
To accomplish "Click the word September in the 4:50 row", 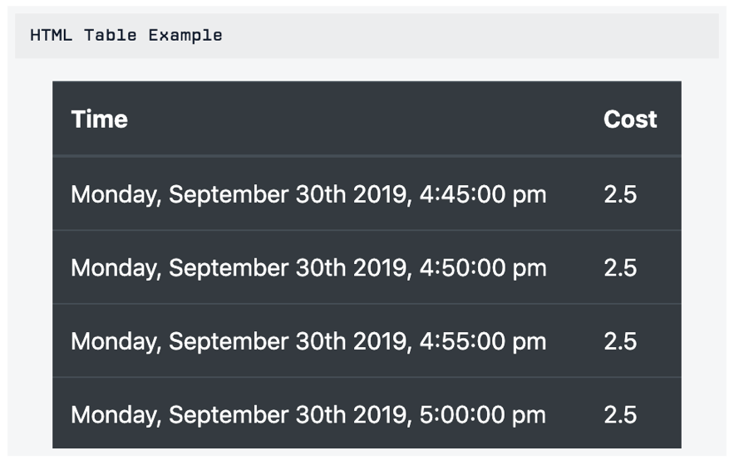I will 229,268.
